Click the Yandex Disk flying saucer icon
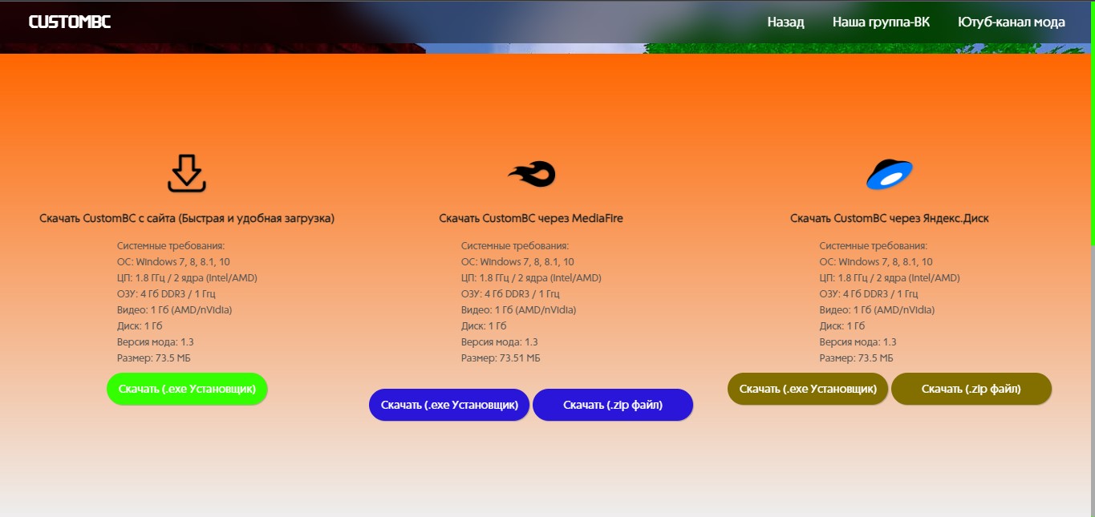Image resolution: width=1095 pixels, height=517 pixels. point(890,174)
